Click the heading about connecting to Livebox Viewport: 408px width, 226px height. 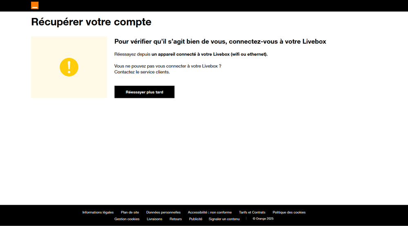click(220, 42)
